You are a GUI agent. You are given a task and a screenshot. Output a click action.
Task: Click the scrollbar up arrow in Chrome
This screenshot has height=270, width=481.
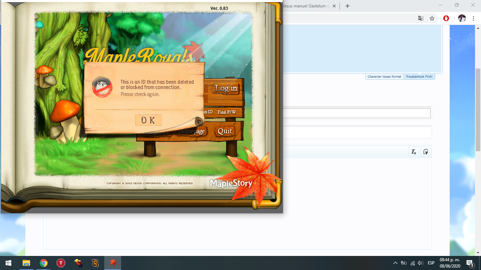[478, 27]
